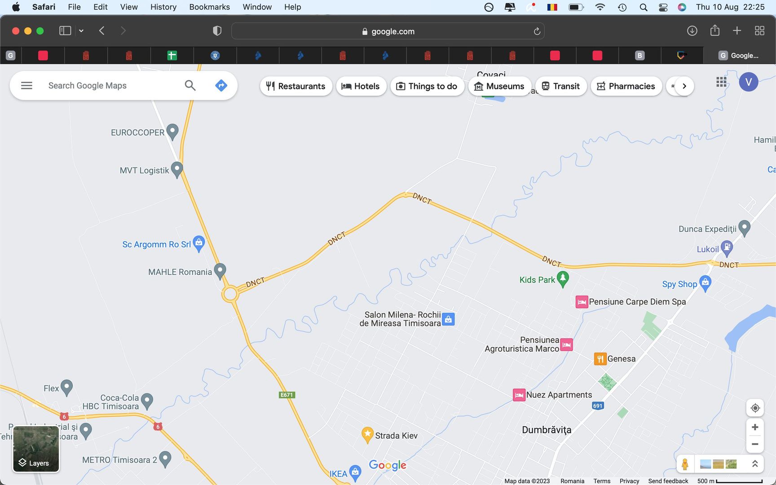This screenshot has height=485, width=776.
Task: Zoom in with the plus button
Action: 755,427
